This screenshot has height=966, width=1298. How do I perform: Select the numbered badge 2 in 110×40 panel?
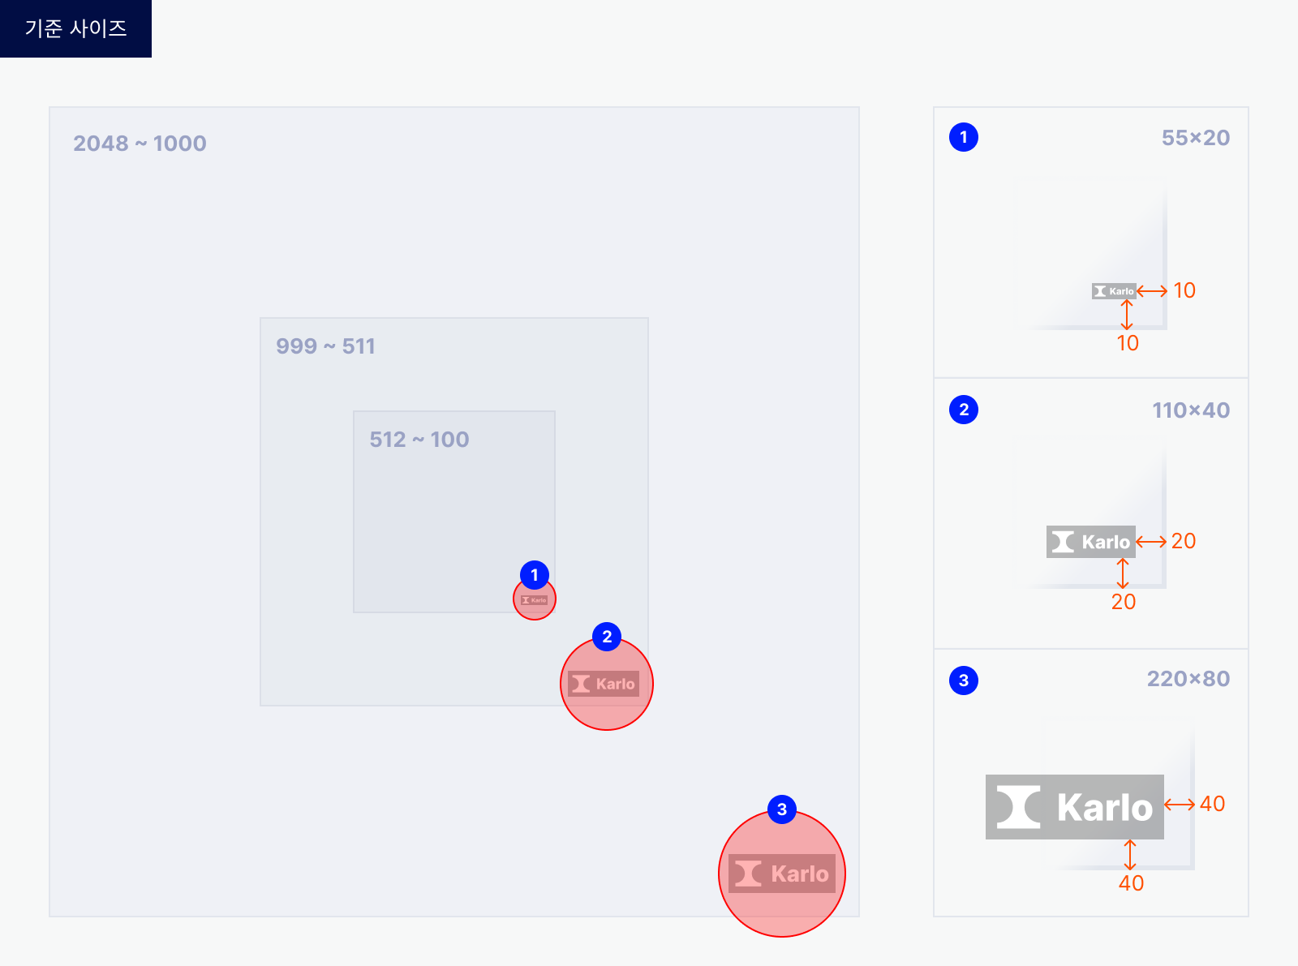coord(964,410)
